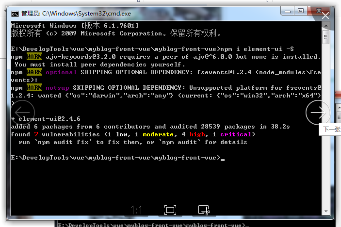Click the red '7' vulnerabilities count
341x227 pixels.
[36, 134]
